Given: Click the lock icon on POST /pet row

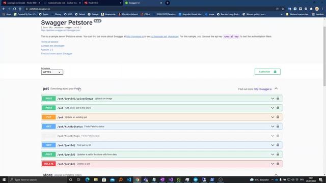Looking at the screenshot, I should 278,108.
